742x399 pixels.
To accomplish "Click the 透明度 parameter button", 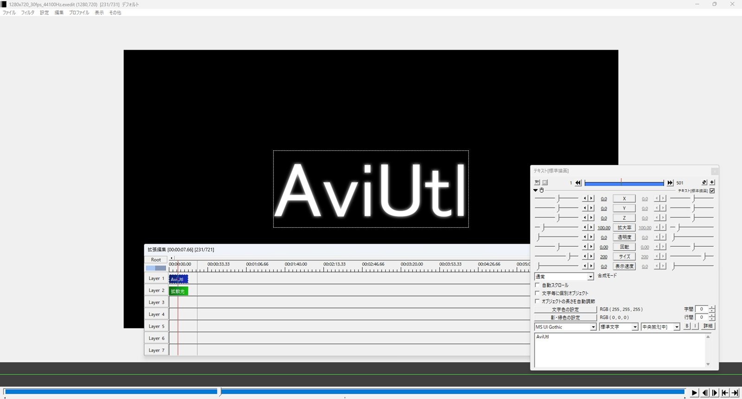I will pos(624,237).
